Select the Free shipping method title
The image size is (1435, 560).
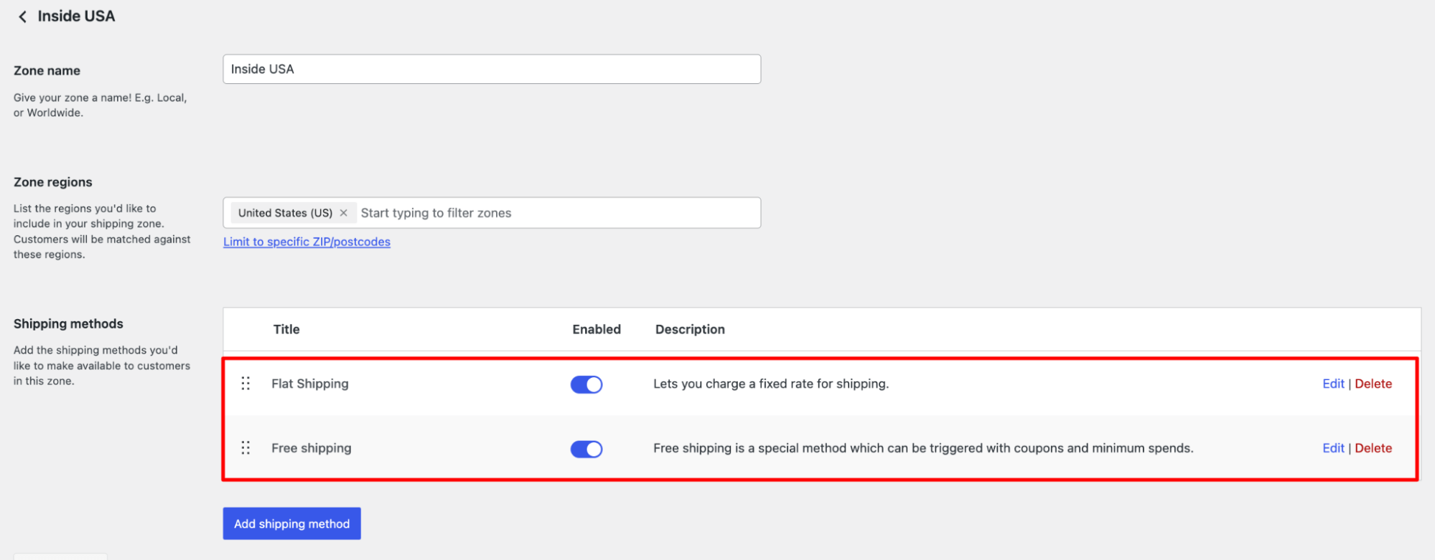pyautogui.click(x=311, y=447)
